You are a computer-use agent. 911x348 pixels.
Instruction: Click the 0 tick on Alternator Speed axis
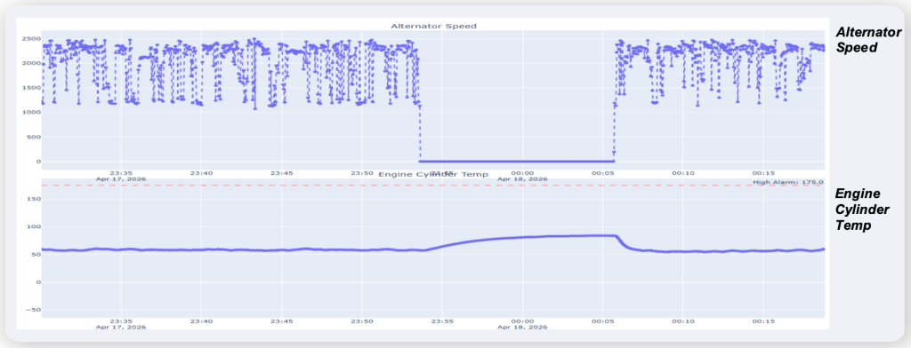(x=37, y=162)
